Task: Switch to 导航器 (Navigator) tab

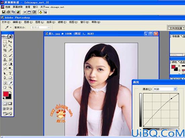Action: coord(176,36)
